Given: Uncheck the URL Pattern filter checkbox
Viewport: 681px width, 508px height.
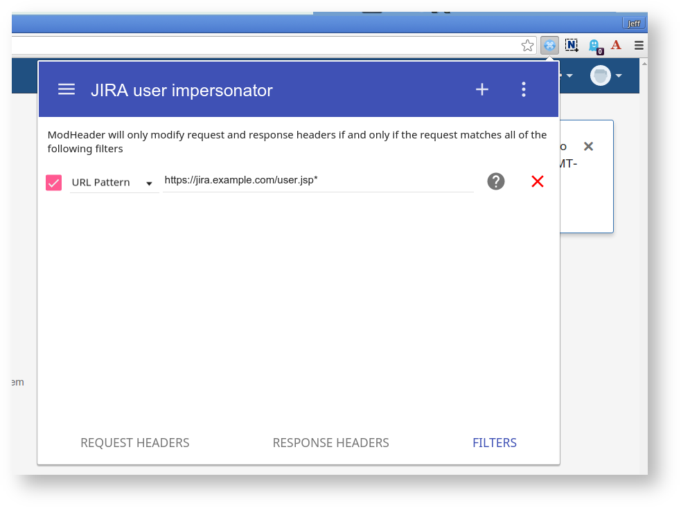Looking at the screenshot, I should click(x=53, y=183).
